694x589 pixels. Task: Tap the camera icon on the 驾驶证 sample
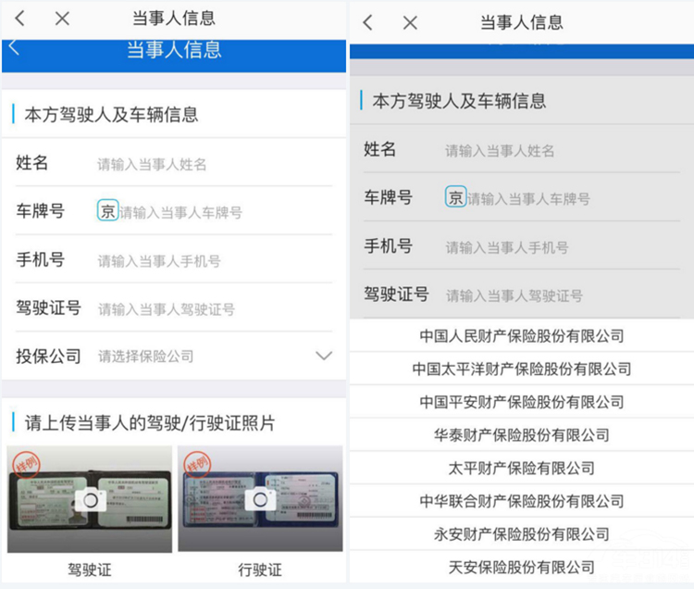tap(90, 499)
